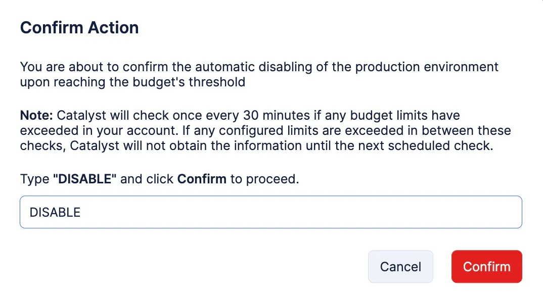Click the production environment warning paragraph
The image size is (543, 297).
259,74
